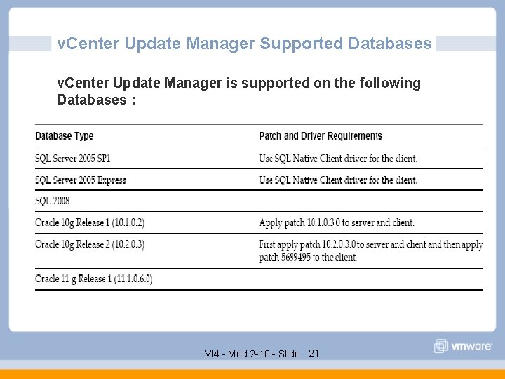The image size is (505, 379).
Task: Click the SQL Server 2005 SP1 driver requirement
Action: [x=338, y=159]
